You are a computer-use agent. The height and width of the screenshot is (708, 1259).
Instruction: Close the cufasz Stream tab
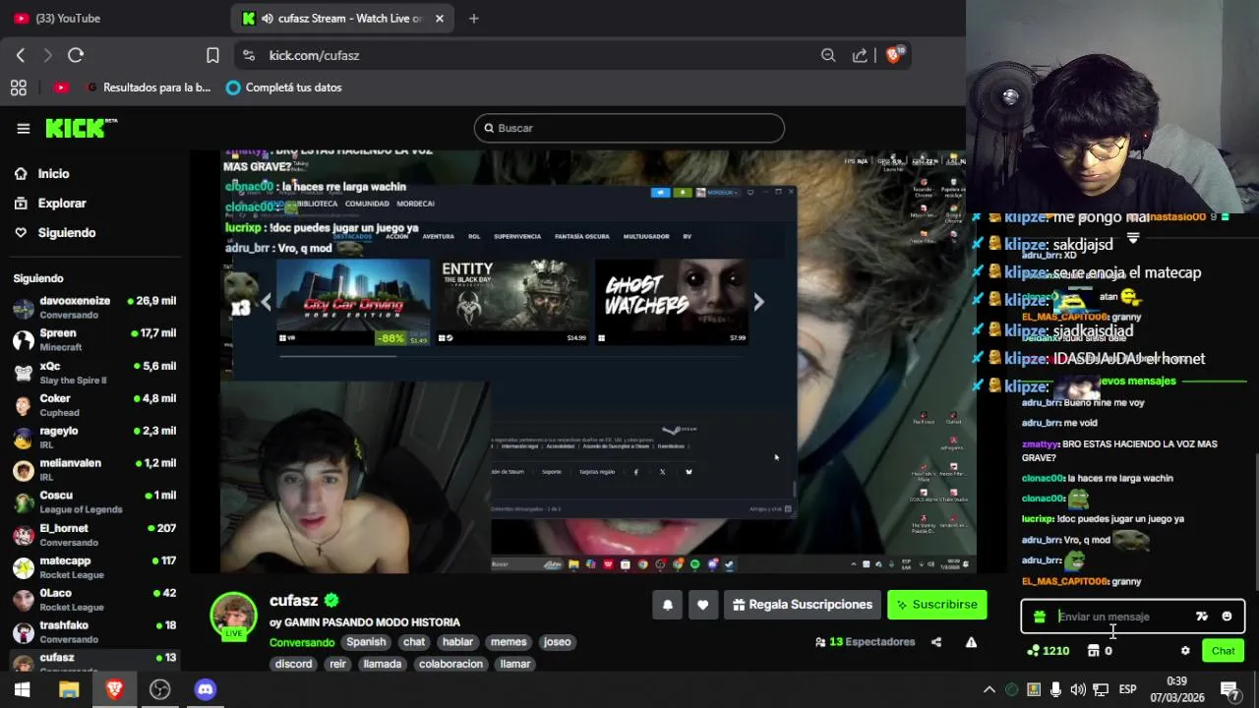tap(440, 18)
